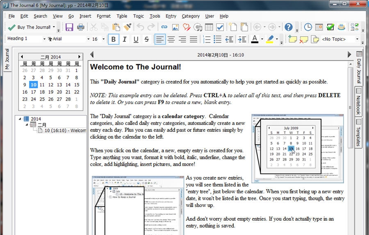
Task: Open Help with the blue question mark
Action: pos(289,27)
